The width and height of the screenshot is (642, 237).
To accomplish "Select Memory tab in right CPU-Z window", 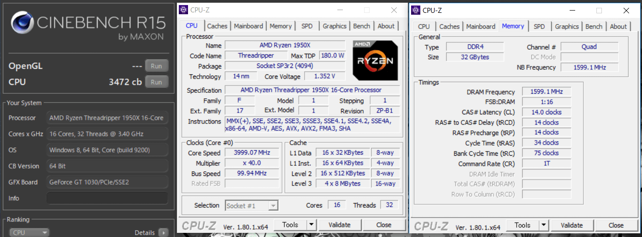I will (x=513, y=26).
